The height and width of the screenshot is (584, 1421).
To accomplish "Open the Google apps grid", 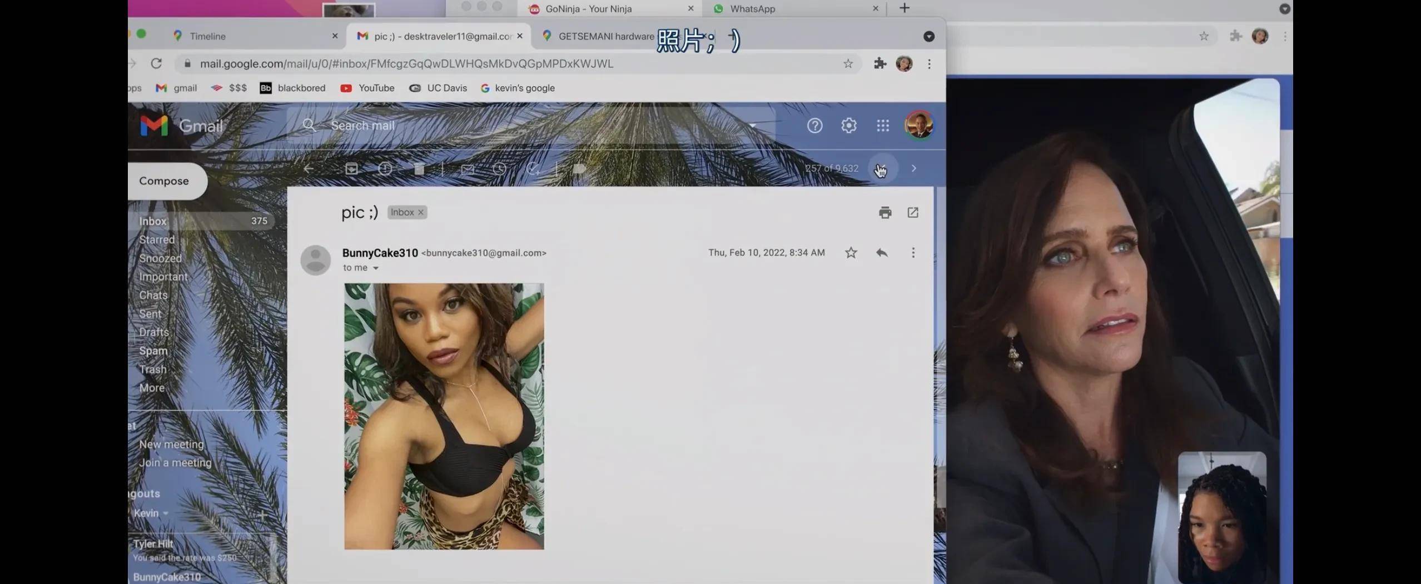I will [x=882, y=126].
